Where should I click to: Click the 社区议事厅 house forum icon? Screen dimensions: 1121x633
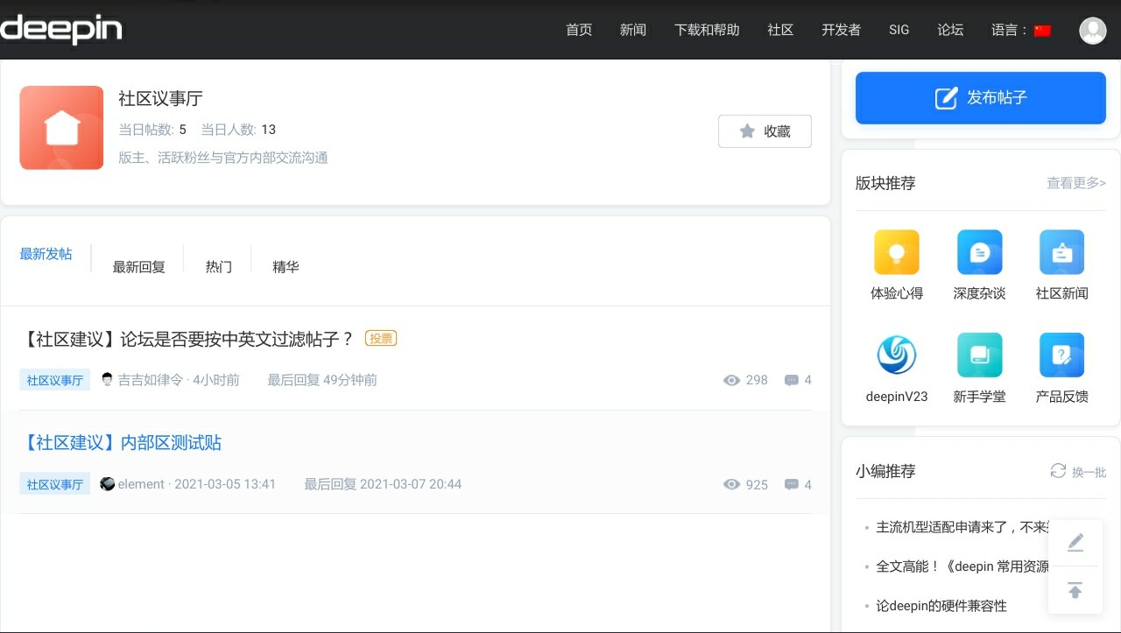tap(61, 128)
